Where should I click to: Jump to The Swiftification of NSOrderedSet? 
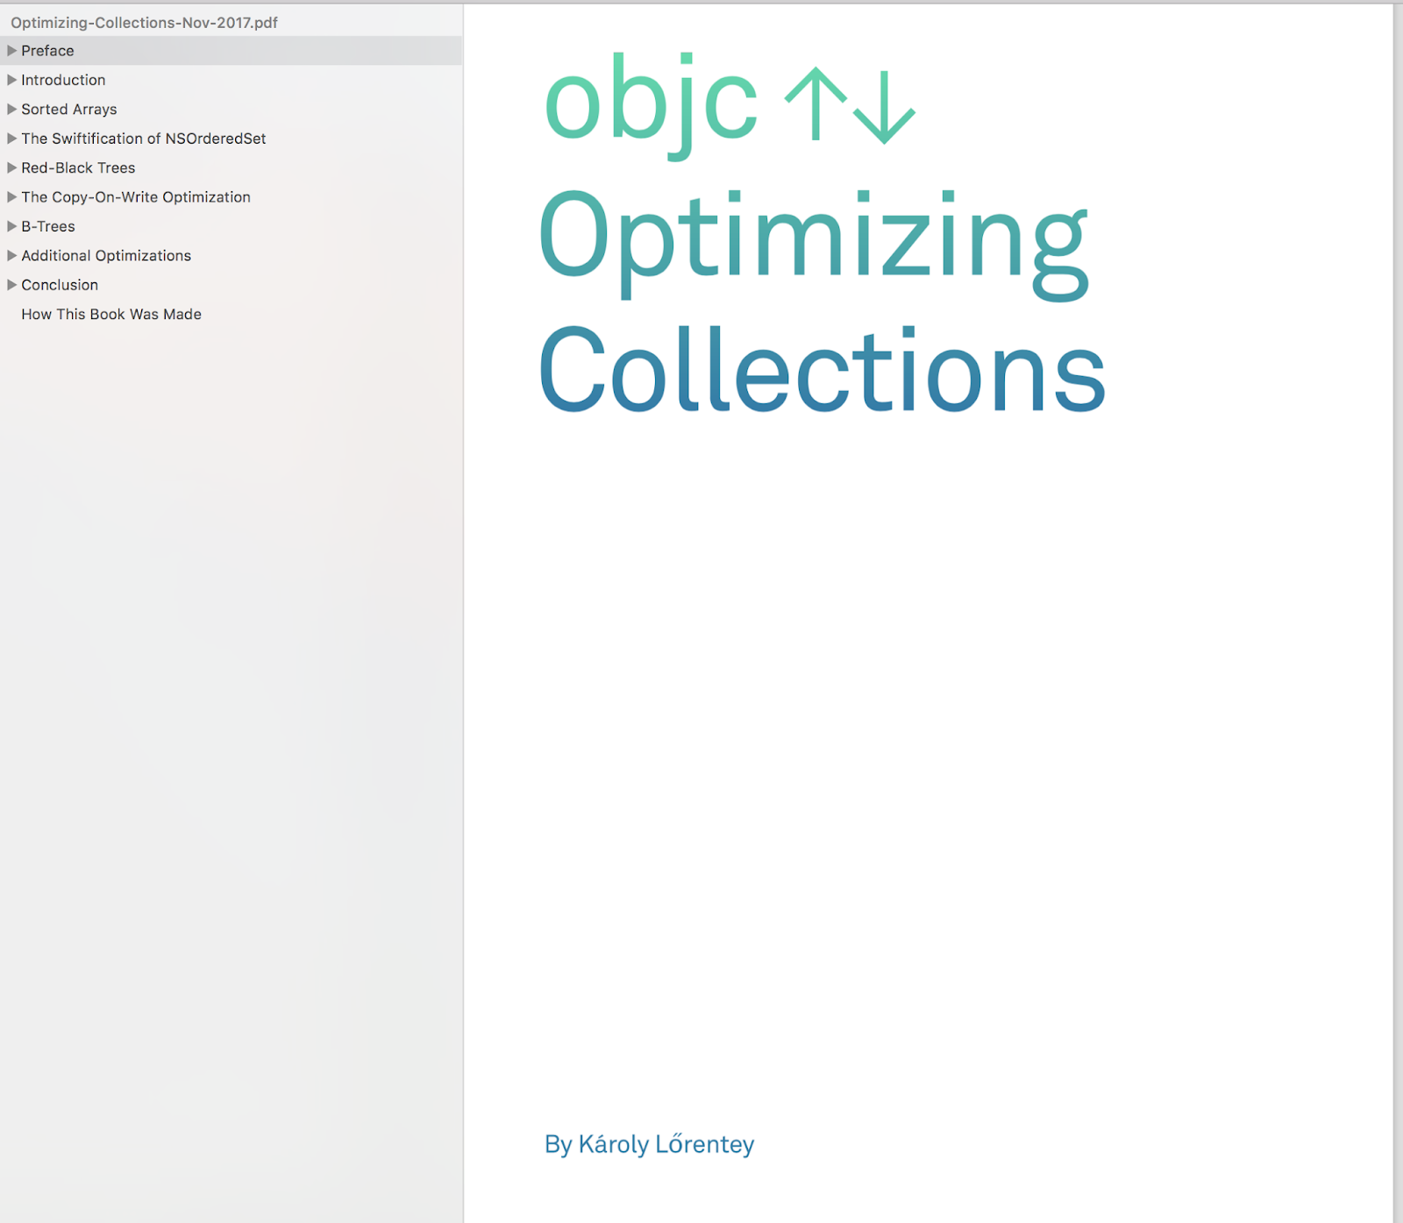144,139
